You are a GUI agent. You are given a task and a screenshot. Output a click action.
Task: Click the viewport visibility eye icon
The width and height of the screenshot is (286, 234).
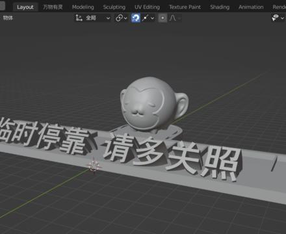(x=275, y=18)
